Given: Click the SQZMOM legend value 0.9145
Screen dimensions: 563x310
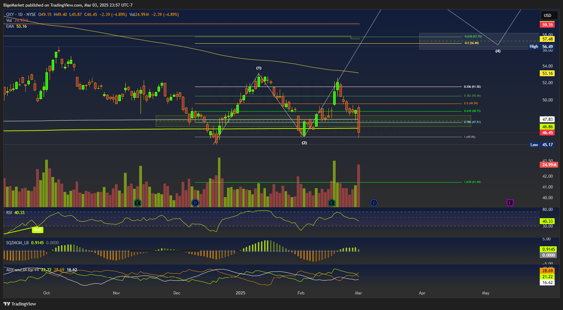Looking at the screenshot, I should click(37, 243).
